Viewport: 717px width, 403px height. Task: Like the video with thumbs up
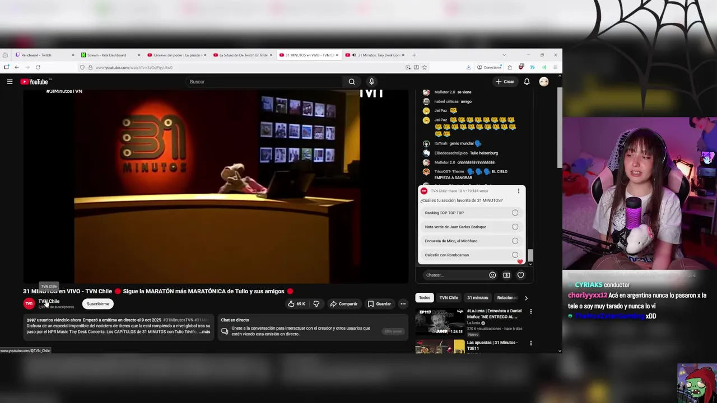coord(296,304)
